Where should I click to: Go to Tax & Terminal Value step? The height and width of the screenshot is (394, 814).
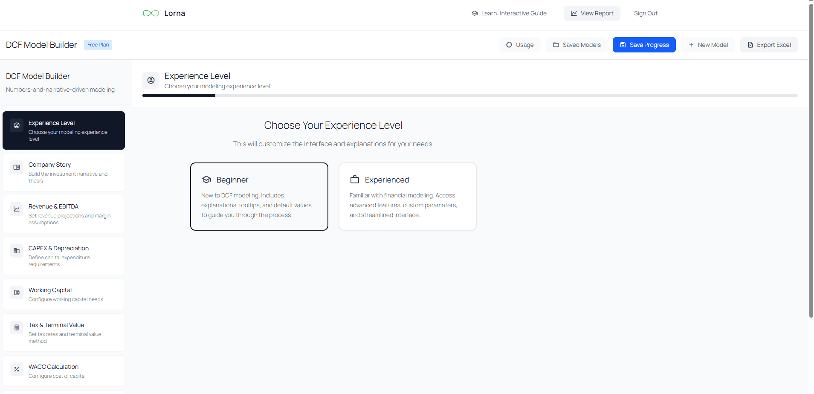click(64, 333)
